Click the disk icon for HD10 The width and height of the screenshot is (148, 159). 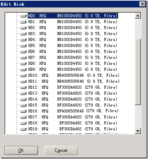23,75
